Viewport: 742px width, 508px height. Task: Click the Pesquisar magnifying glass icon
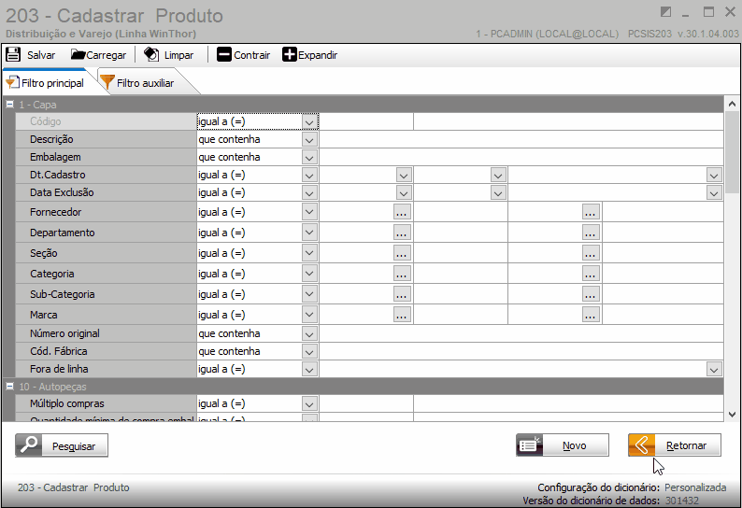[29, 445]
